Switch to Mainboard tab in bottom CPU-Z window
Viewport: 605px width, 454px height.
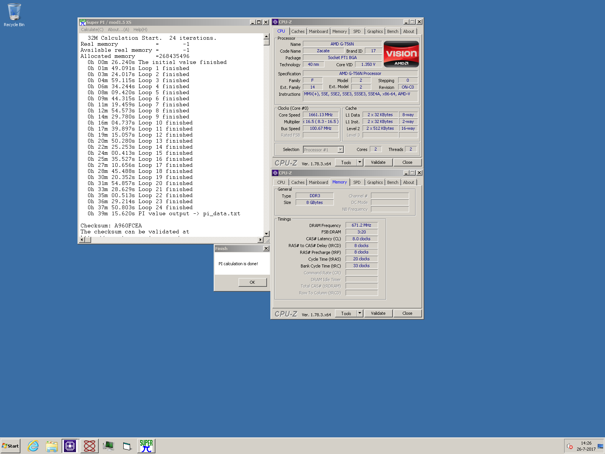(318, 182)
